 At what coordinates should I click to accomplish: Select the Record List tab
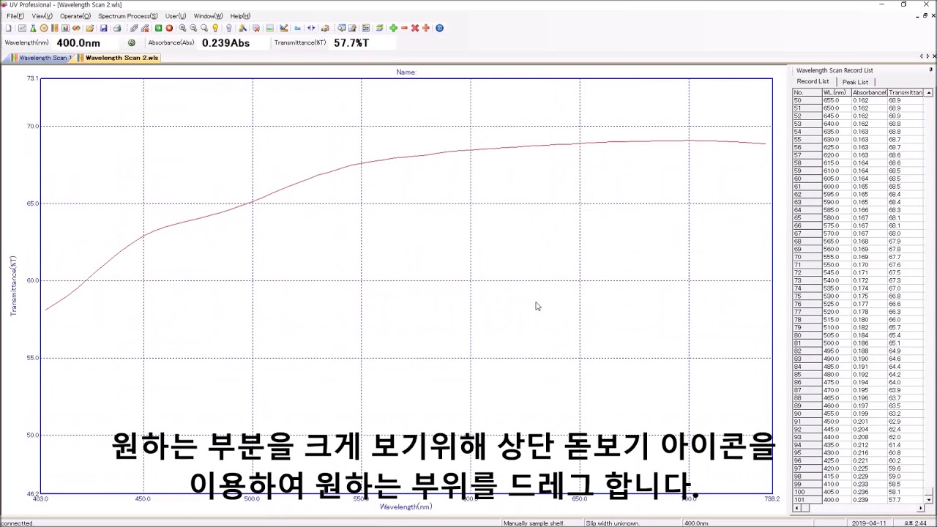(x=813, y=81)
